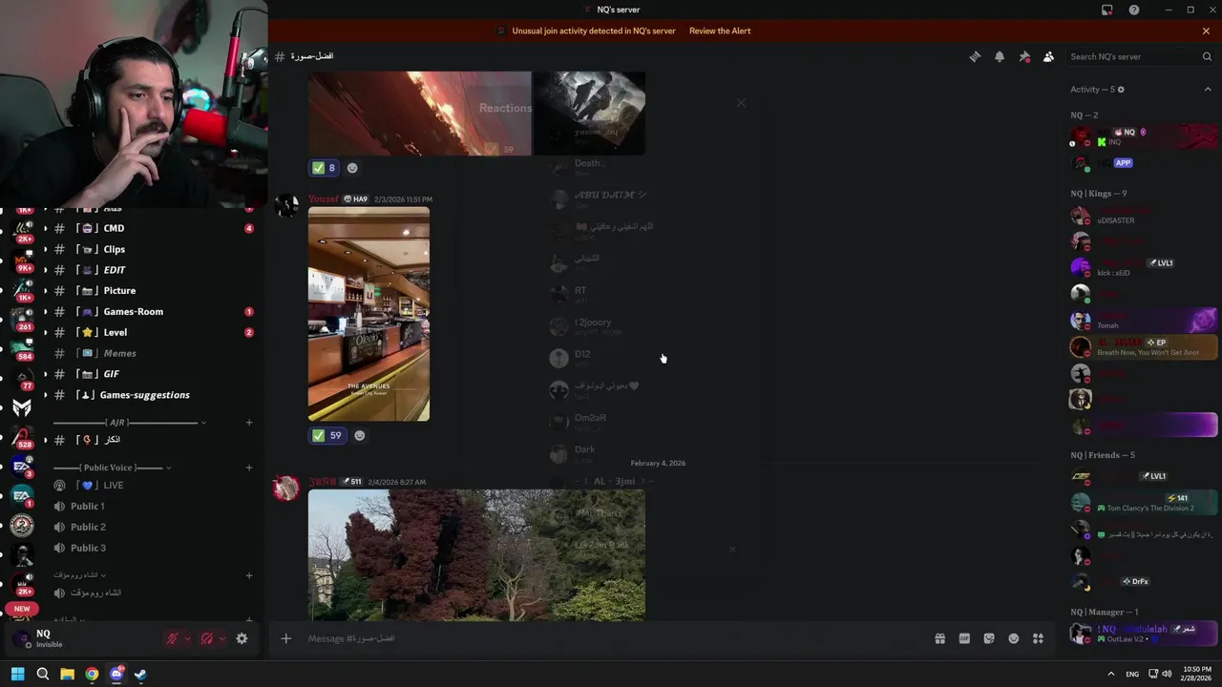Toggle headphone deafen in user panel
The image size is (1222, 687).
coord(206,639)
